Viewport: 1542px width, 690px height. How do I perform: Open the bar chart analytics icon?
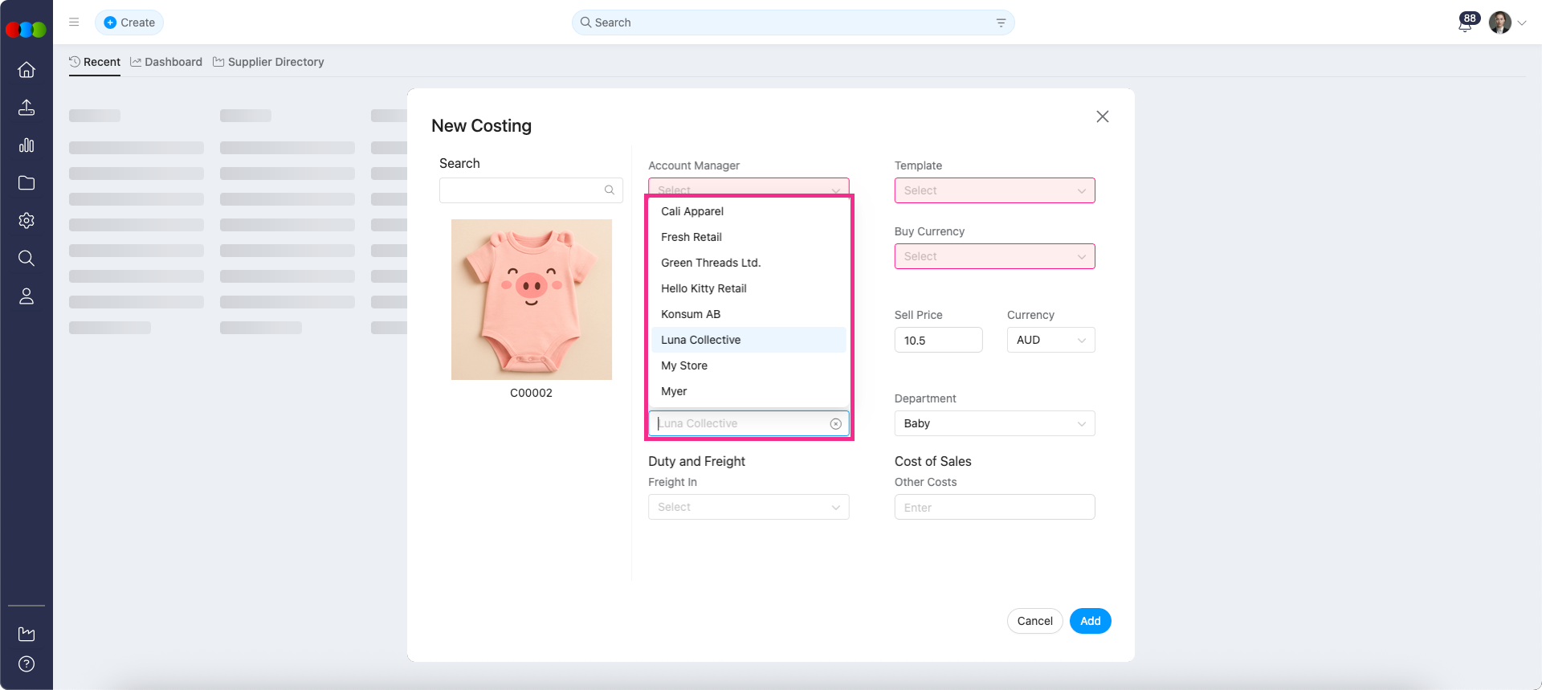[27, 145]
